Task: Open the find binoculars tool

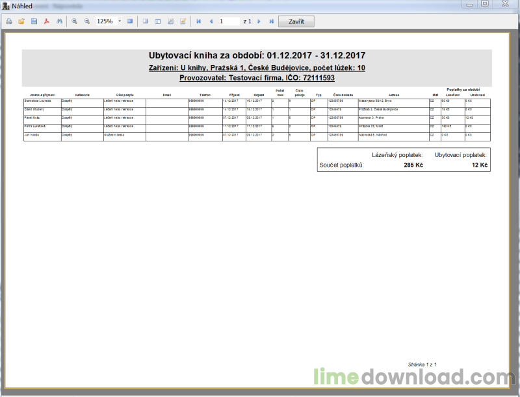Action: point(59,21)
